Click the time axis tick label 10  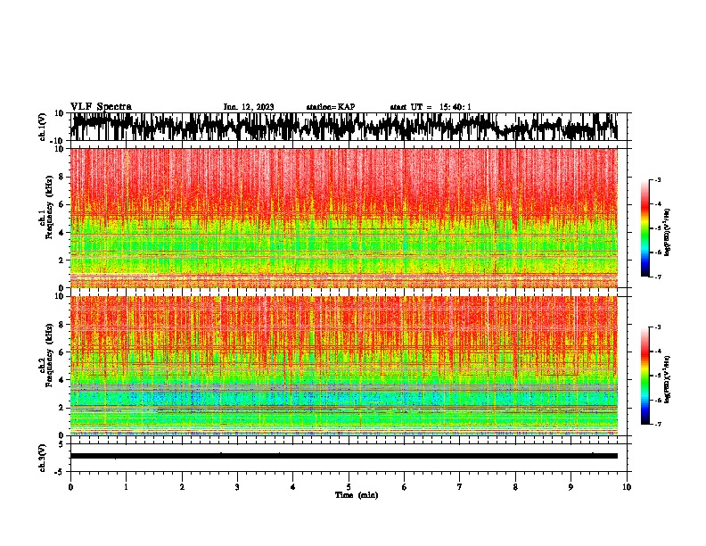627,487
